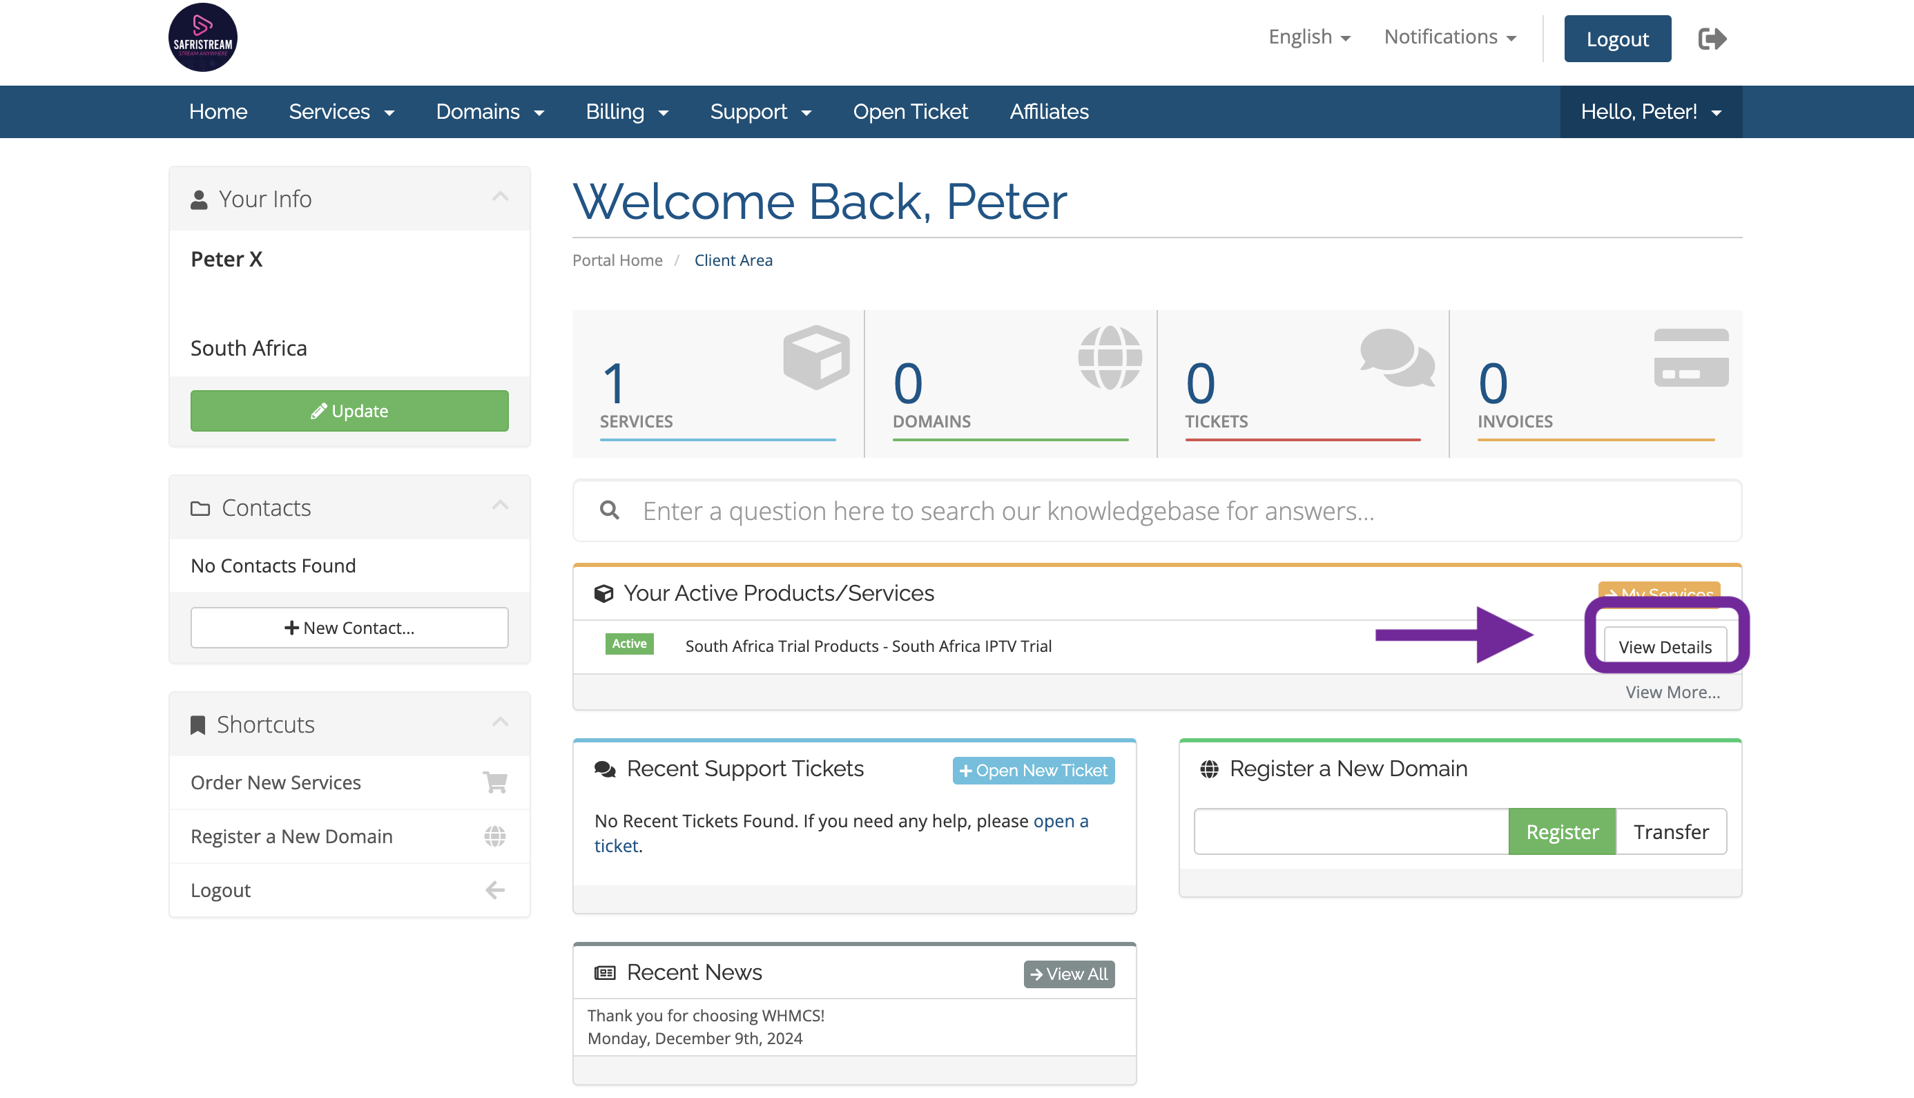The image size is (1914, 1098).
Task: Click the blue Logout button
Action: tap(1617, 39)
